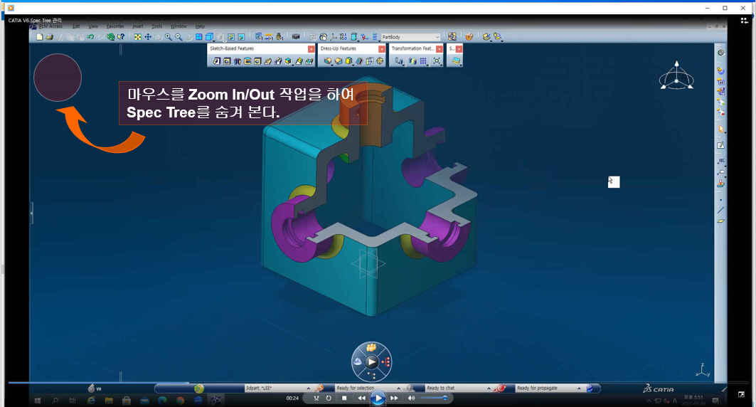This screenshot has width=756, height=407.
Task: Click the Fit All In view icon
Action: 137,37
